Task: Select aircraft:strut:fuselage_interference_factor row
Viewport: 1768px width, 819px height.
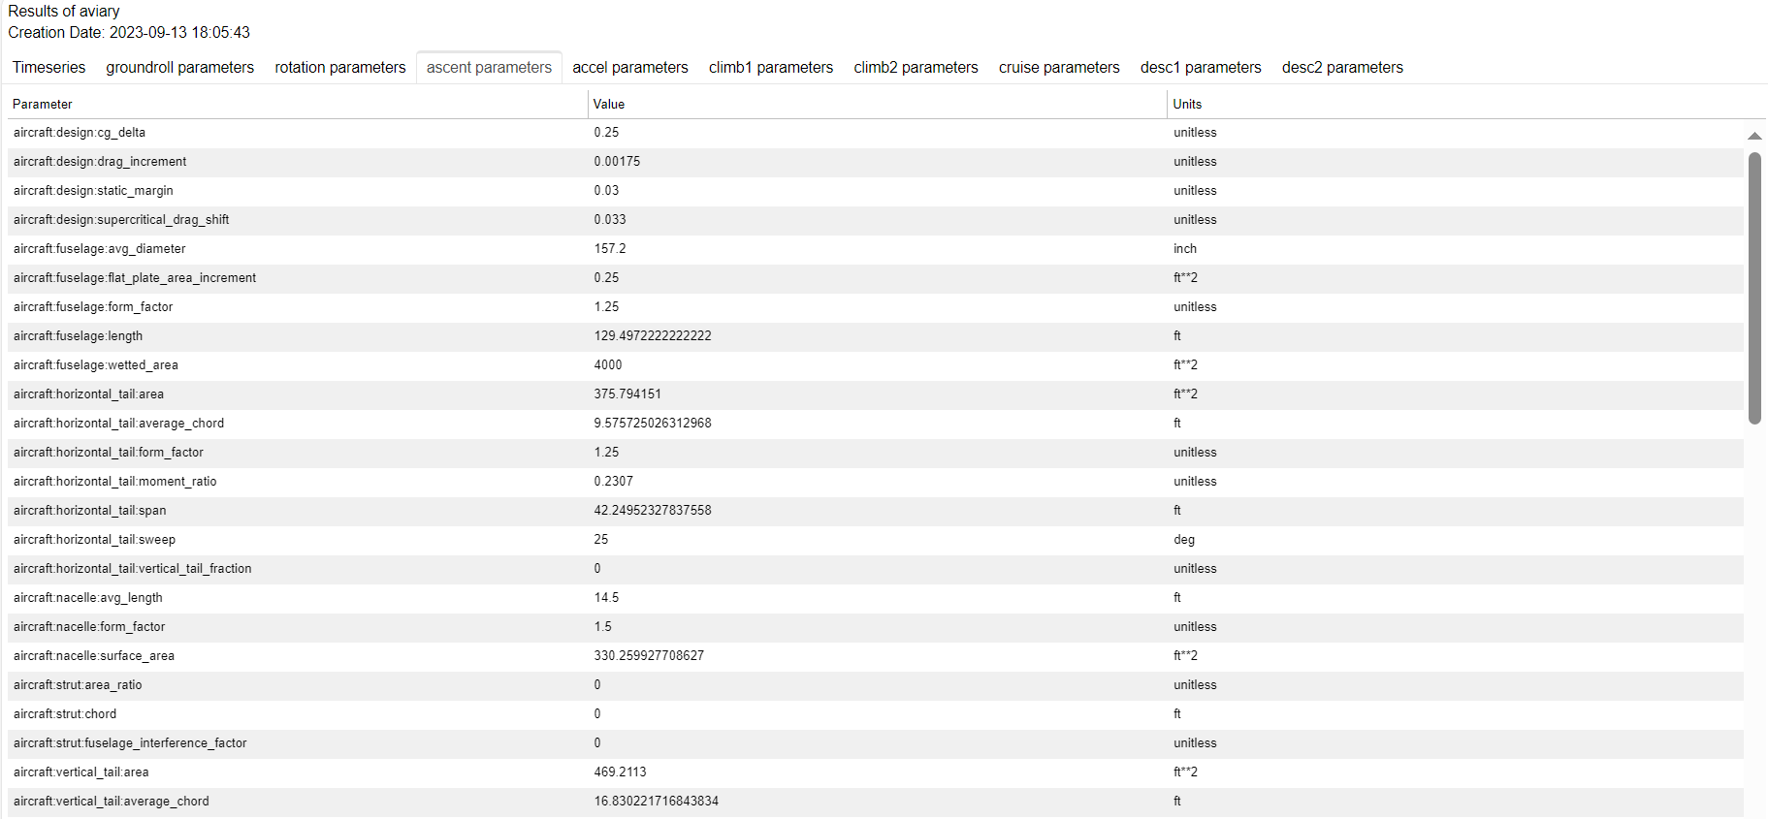Action: click(876, 743)
